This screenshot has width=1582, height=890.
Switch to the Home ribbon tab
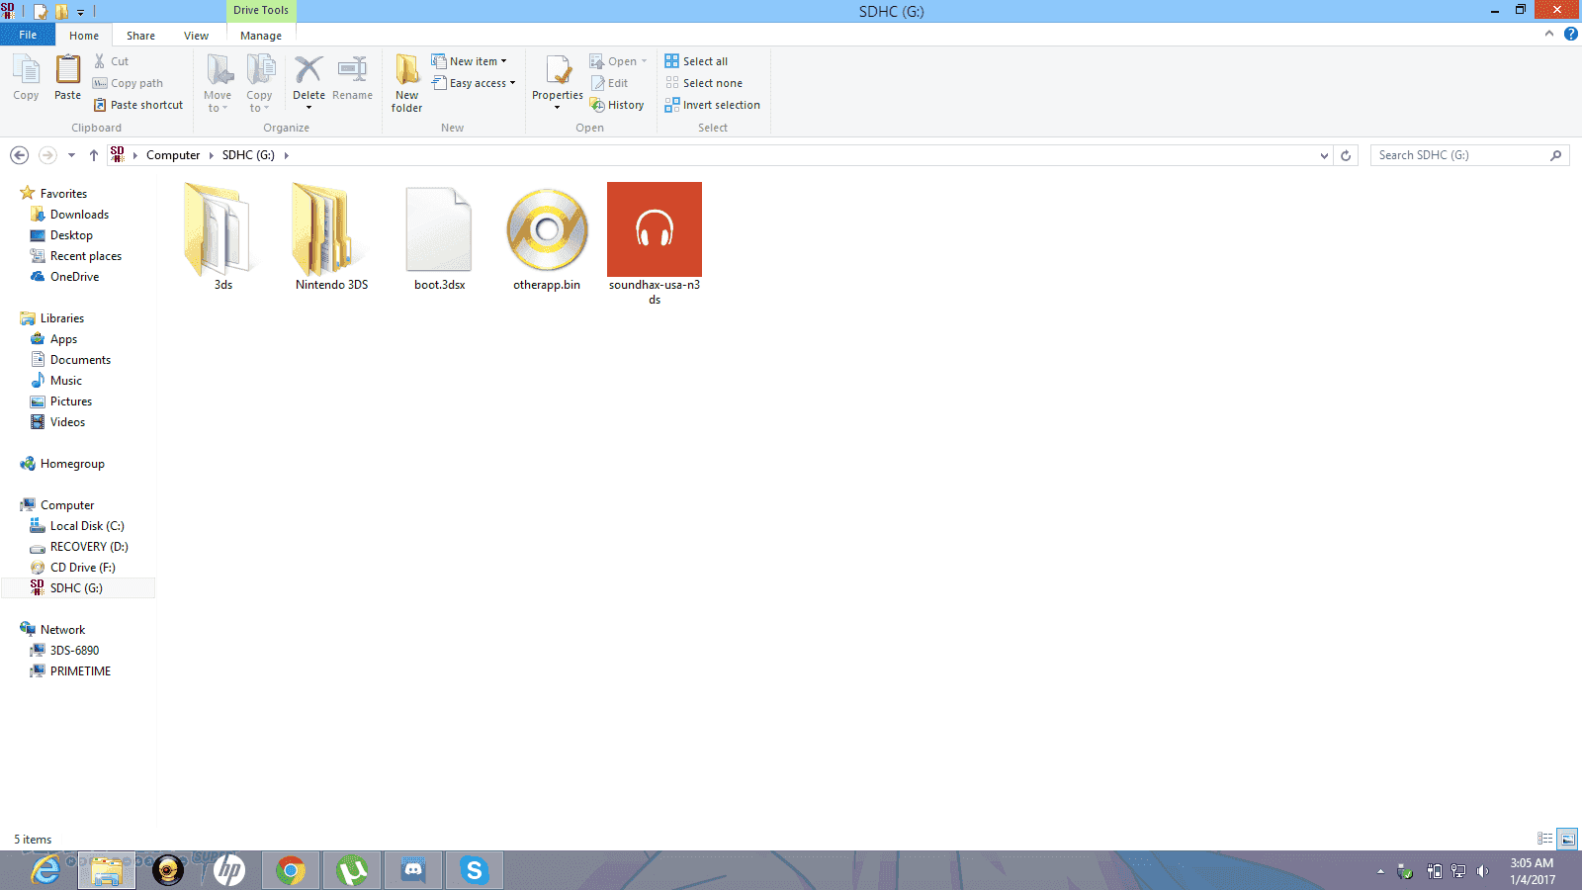(x=84, y=36)
